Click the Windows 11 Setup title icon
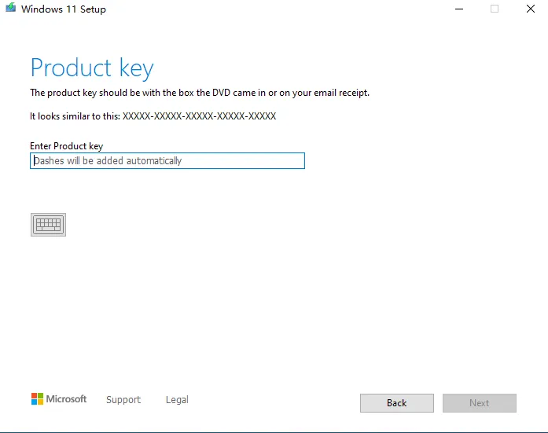Screen dimensions: 548x433 click(11, 8)
